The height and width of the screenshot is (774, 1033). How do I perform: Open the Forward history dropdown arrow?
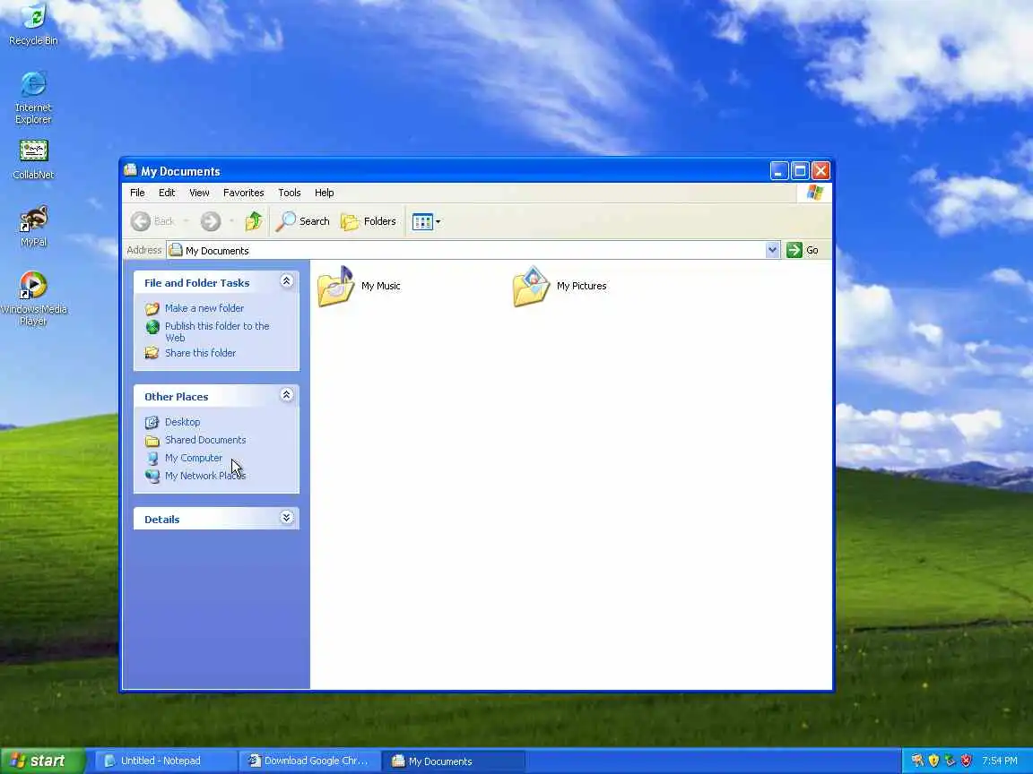231,221
